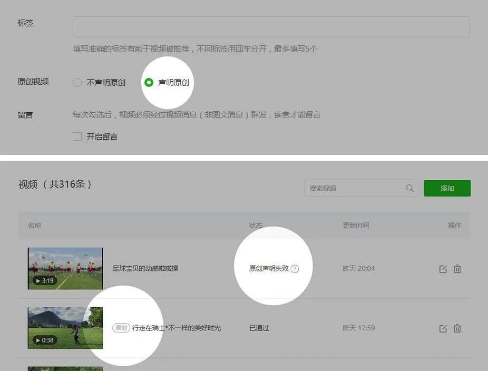This screenshot has width=488, height=371.
Task: Click the question mark beside 原创声明失败
Action: 296,268
